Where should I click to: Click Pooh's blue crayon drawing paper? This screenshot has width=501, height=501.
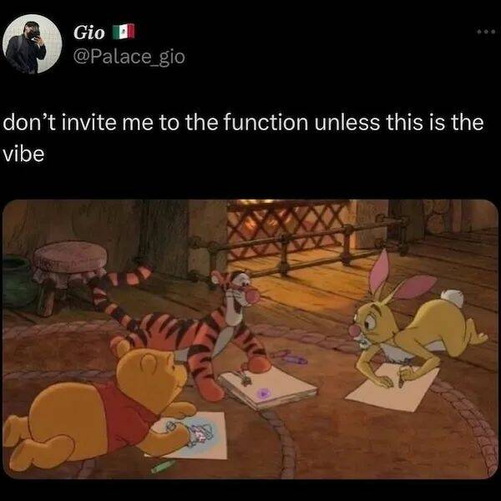point(190,435)
